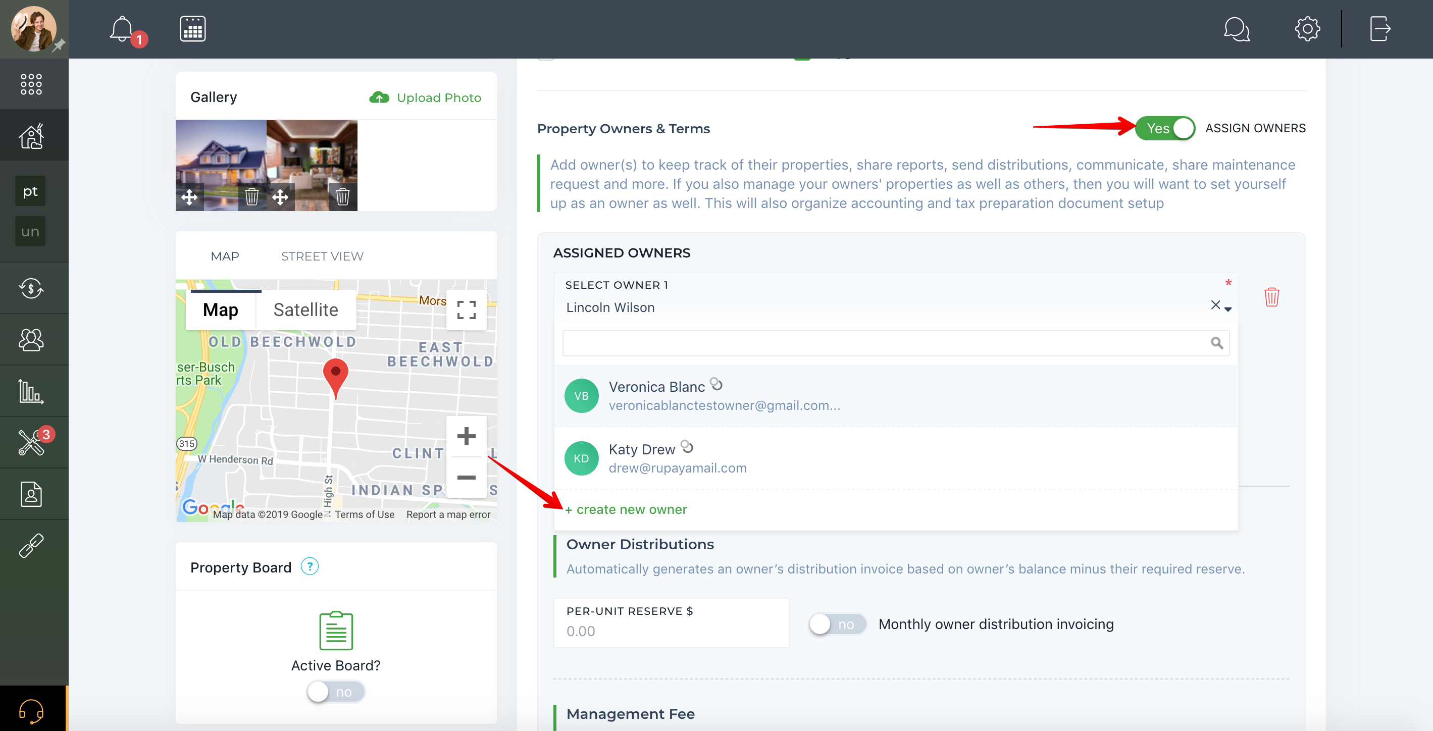Select the 'un' sidebar item
This screenshot has height=731, width=1433.
coord(30,231)
